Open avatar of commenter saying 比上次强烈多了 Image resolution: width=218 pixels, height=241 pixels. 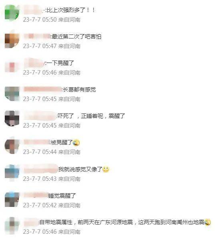pos(12,13)
